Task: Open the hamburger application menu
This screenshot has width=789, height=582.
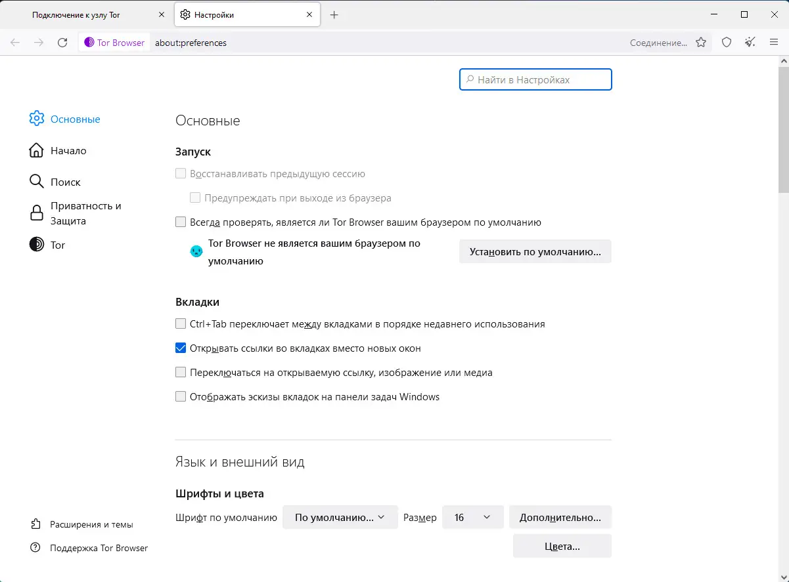Action: click(774, 43)
